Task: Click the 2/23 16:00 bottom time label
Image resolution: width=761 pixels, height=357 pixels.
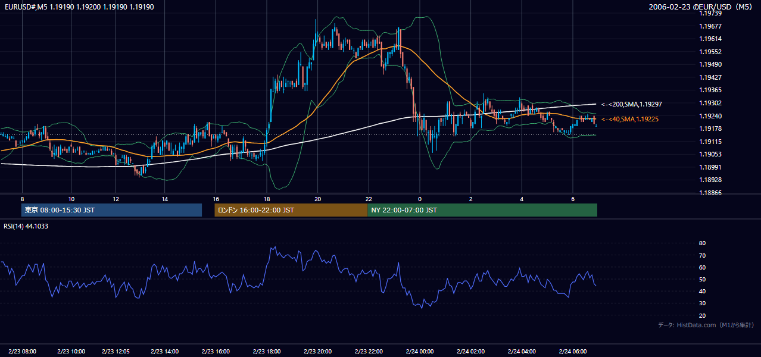Action: pyautogui.click(x=216, y=351)
